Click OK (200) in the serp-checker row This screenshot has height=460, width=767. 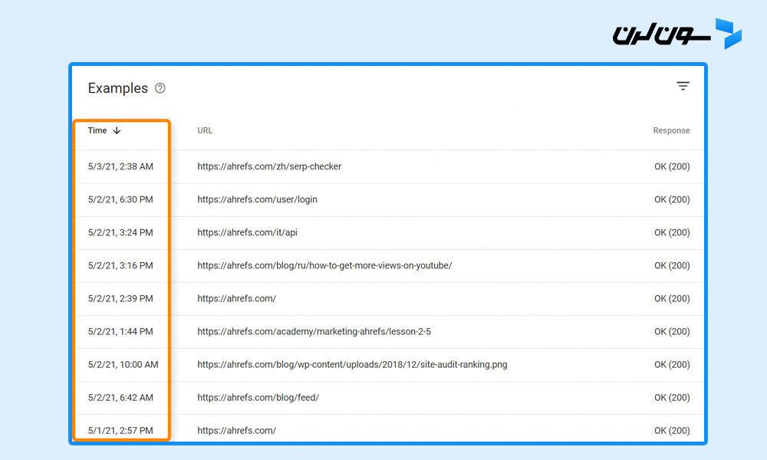coord(672,166)
